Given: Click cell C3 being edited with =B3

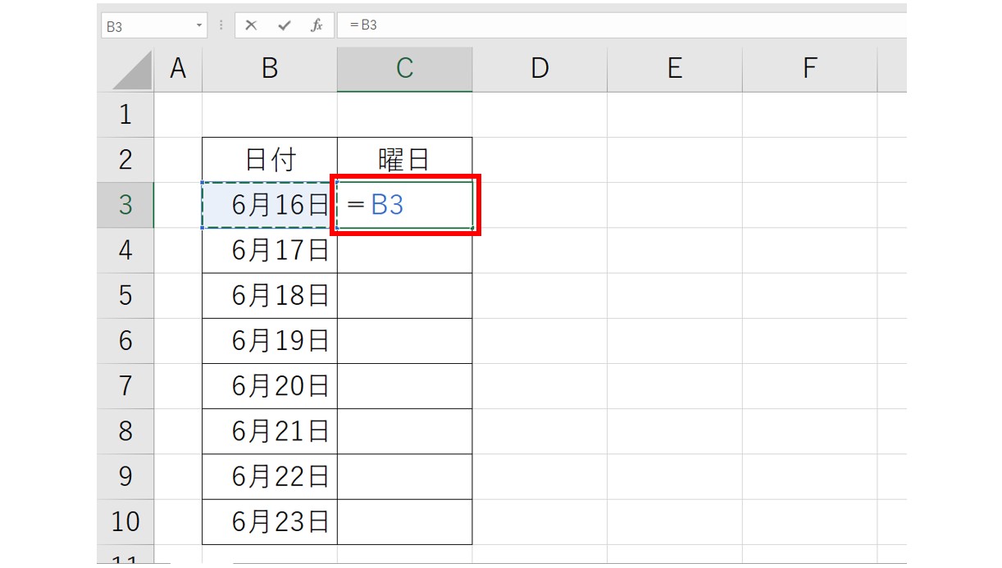Looking at the screenshot, I should 404,205.
